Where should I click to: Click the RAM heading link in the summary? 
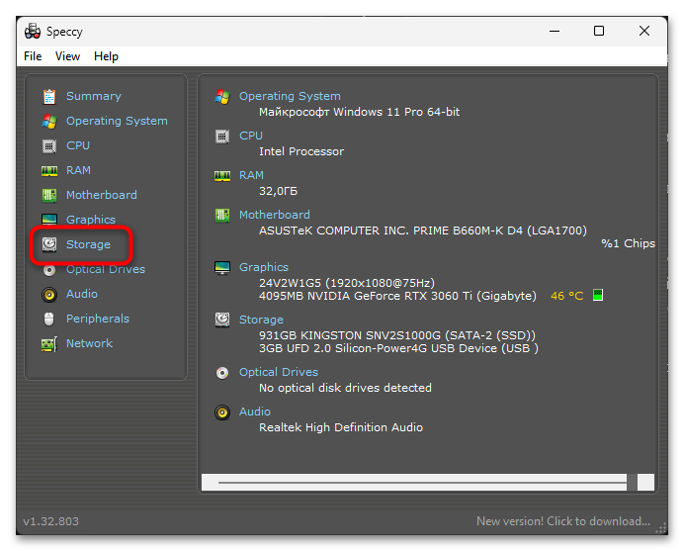pyautogui.click(x=251, y=175)
